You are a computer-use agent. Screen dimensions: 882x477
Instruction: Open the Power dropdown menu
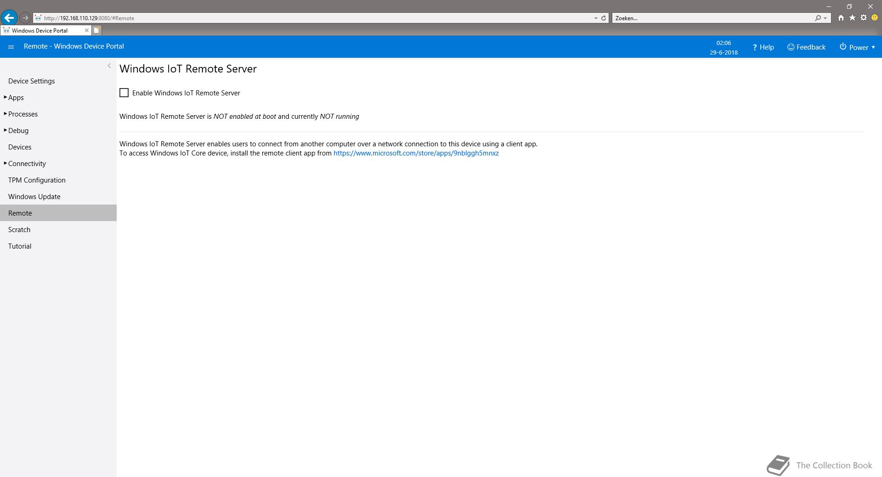[x=857, y=47]
